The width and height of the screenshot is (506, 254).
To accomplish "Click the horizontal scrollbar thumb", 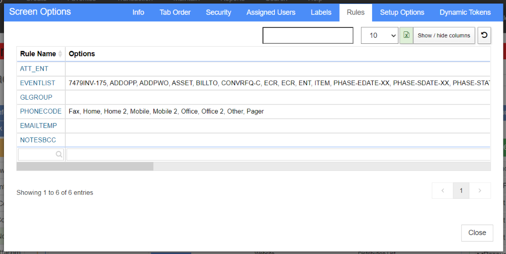I will (x=85, y=166).
